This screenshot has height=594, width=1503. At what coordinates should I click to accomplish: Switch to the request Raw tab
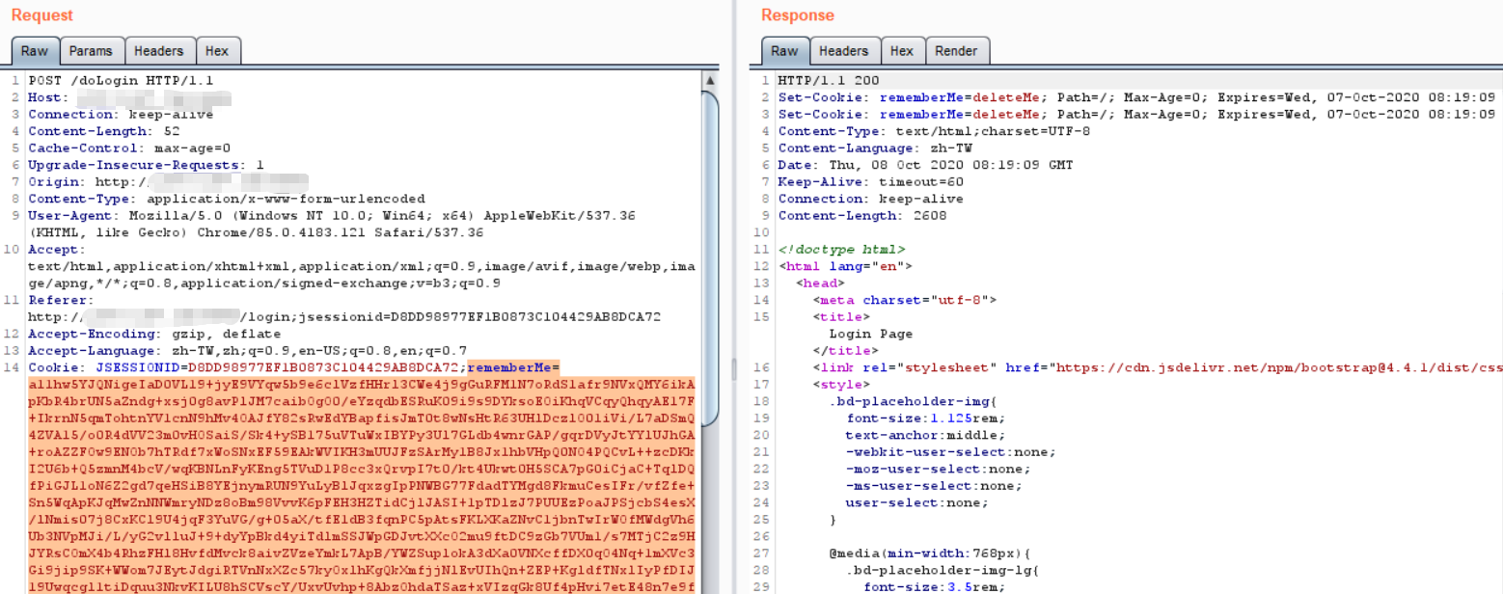coord(35,51)
